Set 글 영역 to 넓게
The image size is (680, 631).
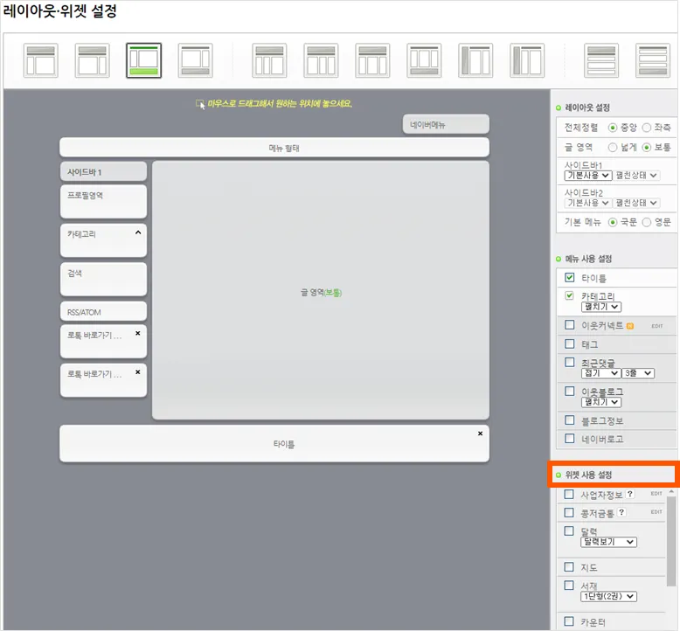tap(613, 148)
